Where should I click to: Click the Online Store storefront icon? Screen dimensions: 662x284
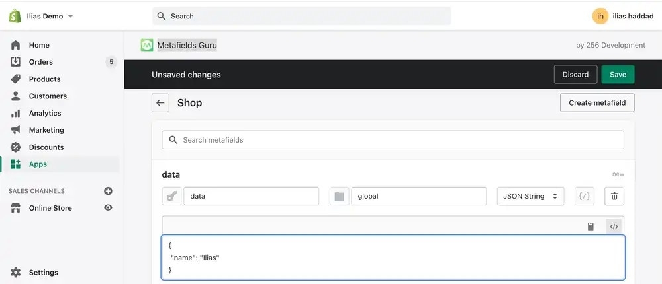pos(16,208)
